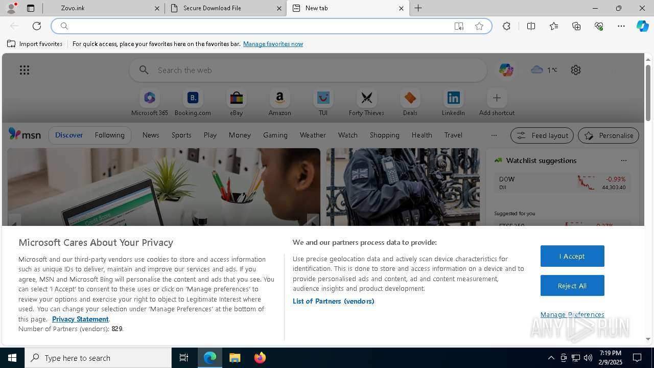Screen dimensions: 654x368
Task: Open the Copilot colorful icon near weather
Action: pos(506,70)
